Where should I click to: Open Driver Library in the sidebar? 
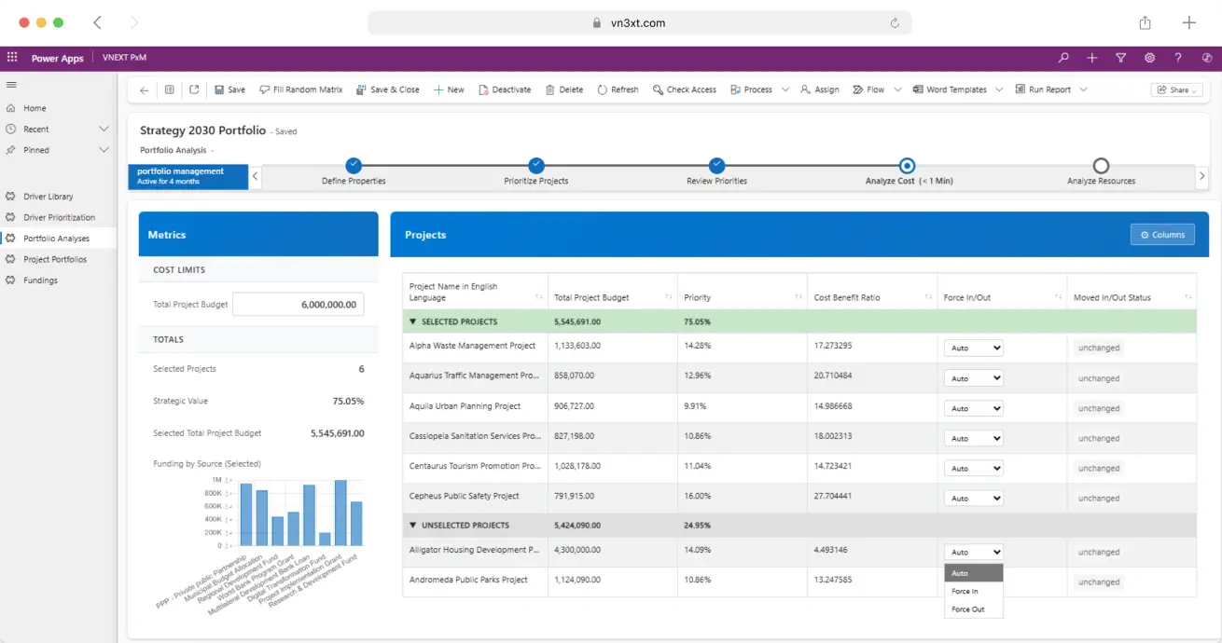pyautogui.click(x=48, y=197)
